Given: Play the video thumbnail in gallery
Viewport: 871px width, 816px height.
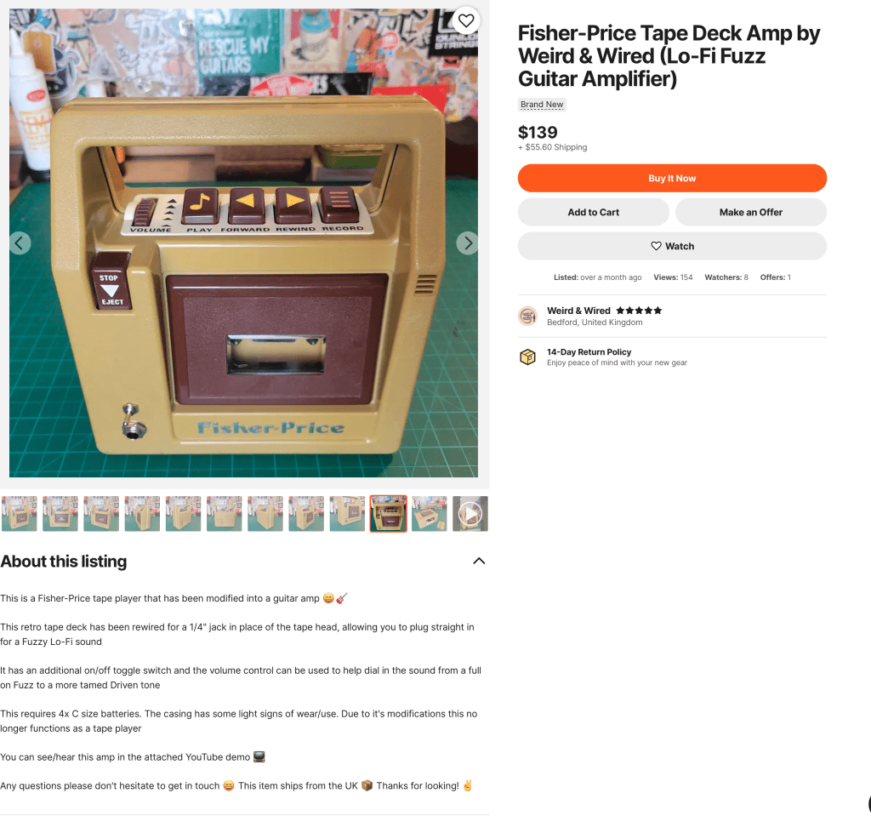Looking at the screenshot, I should [470, 514].
